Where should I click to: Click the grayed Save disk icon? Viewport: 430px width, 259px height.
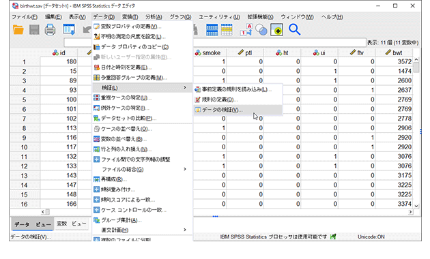pos(34,29)
